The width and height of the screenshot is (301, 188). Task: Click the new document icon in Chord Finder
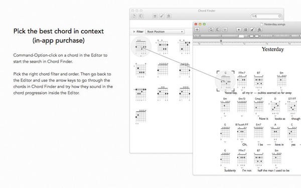[134, 16]
